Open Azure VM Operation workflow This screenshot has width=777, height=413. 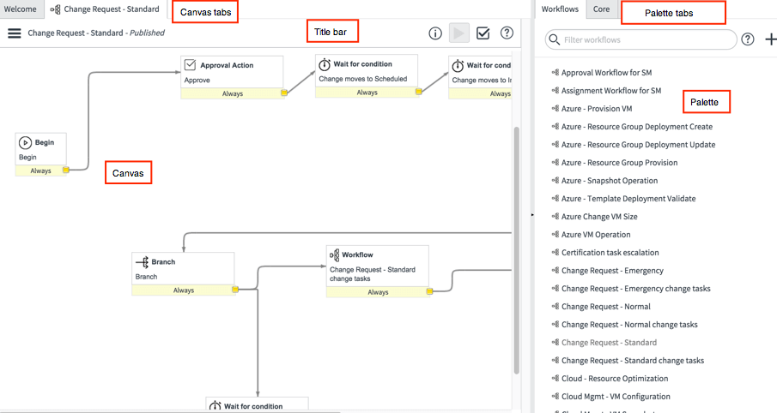(596, 235)
